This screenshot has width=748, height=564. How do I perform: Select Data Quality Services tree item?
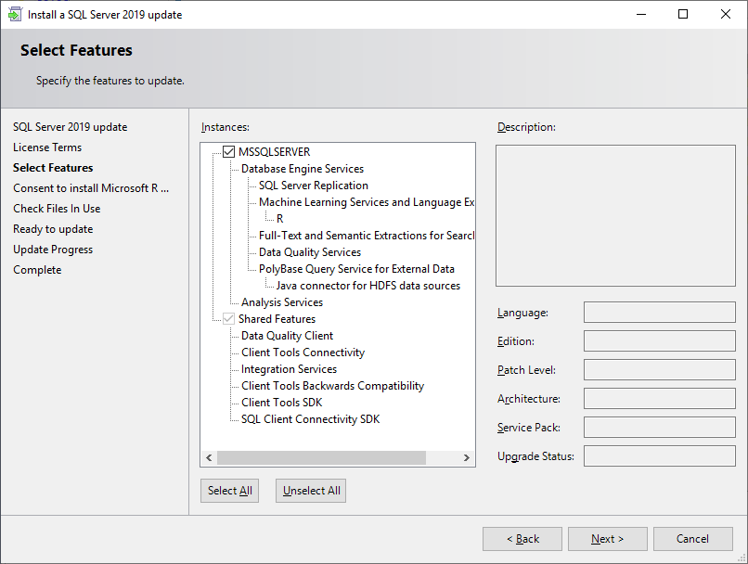point(310,252)
